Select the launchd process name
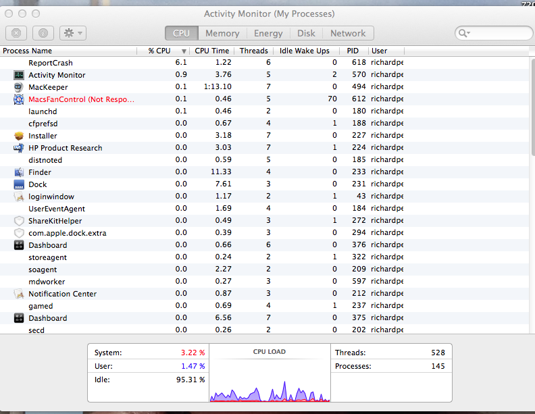Image resolution: width=535 pixels, height=414 pixels. pyautogui.click(x=43, y=111)
